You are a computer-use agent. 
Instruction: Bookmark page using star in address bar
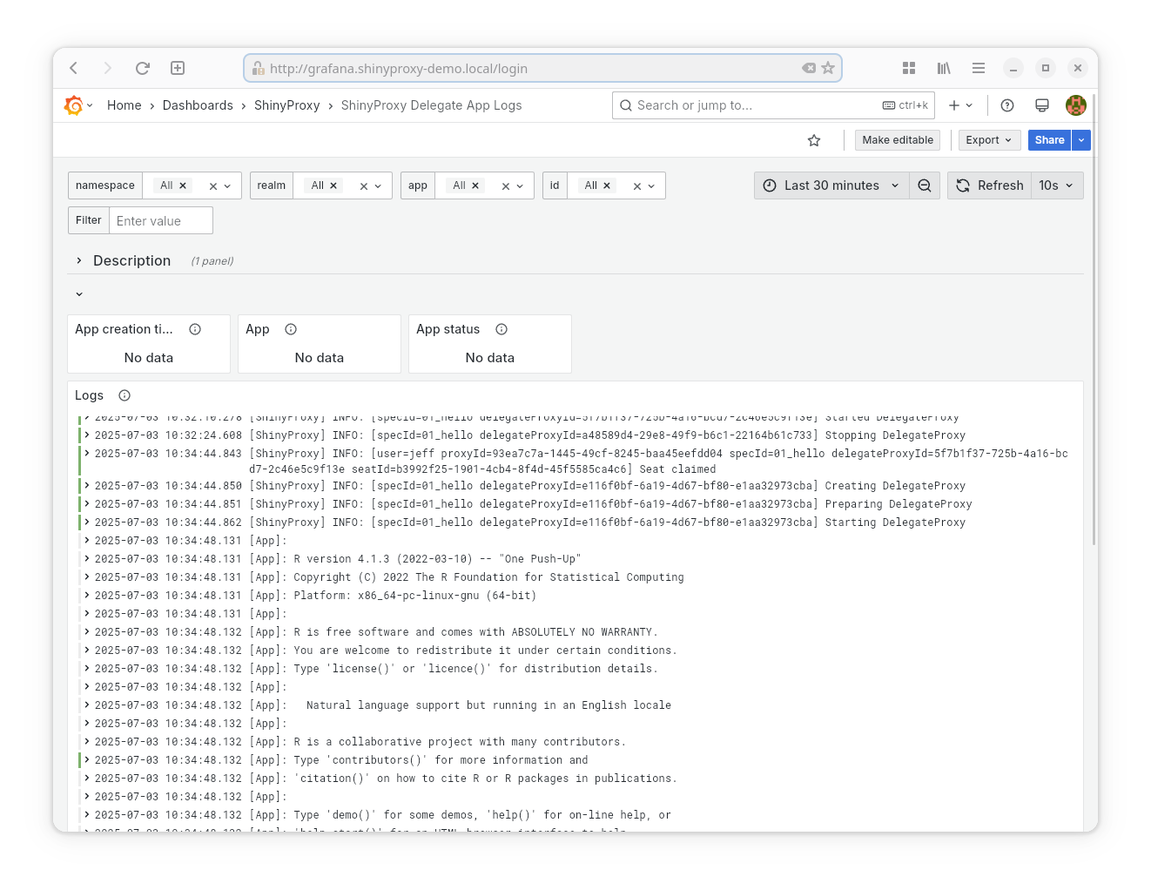828,68
